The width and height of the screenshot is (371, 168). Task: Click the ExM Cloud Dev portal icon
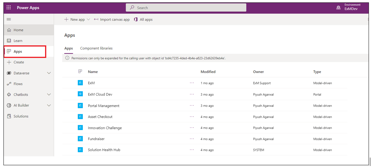click(80, 94)
